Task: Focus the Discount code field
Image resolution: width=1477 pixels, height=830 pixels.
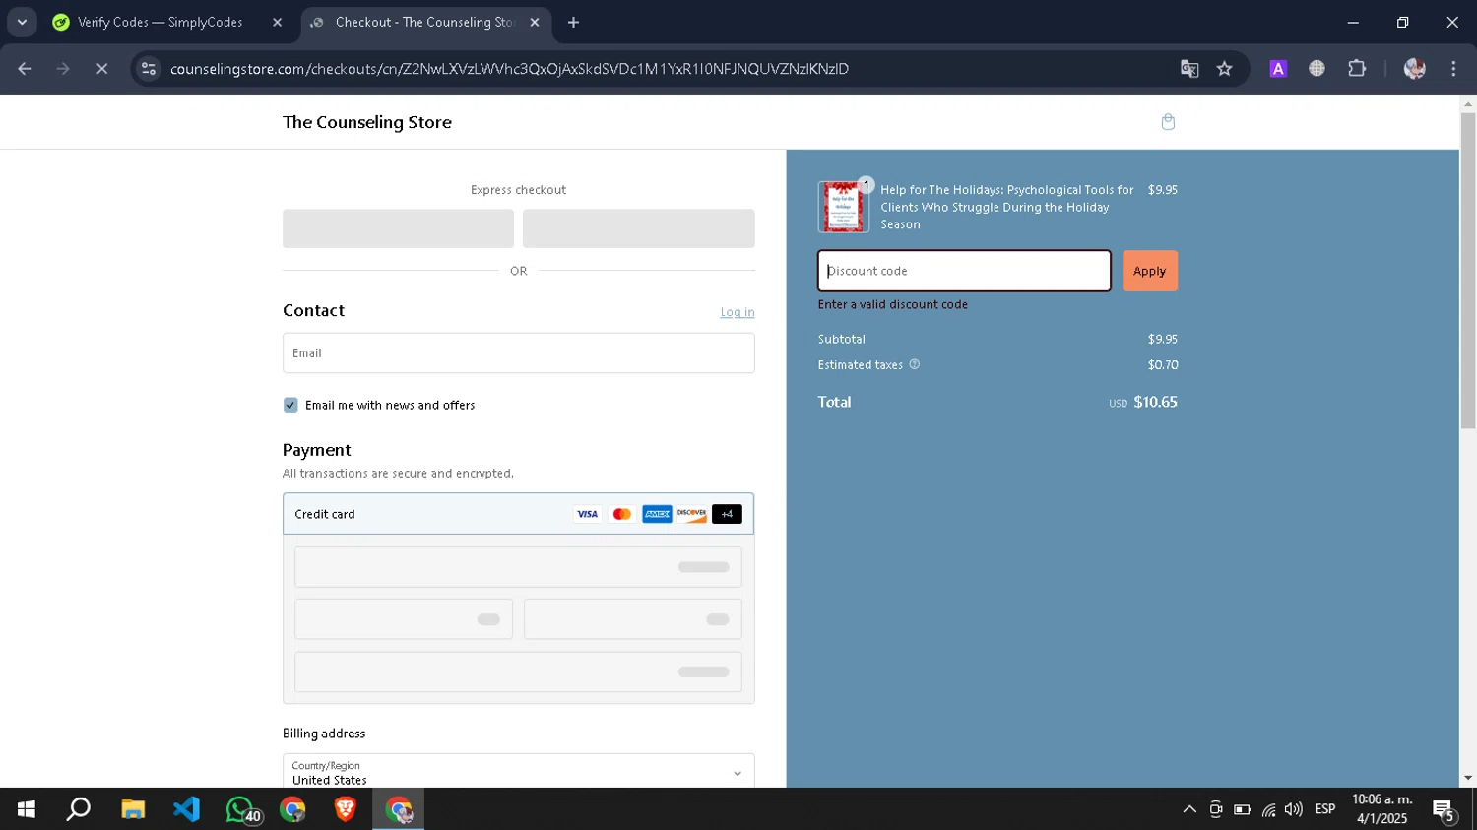Action: point(964,271)
